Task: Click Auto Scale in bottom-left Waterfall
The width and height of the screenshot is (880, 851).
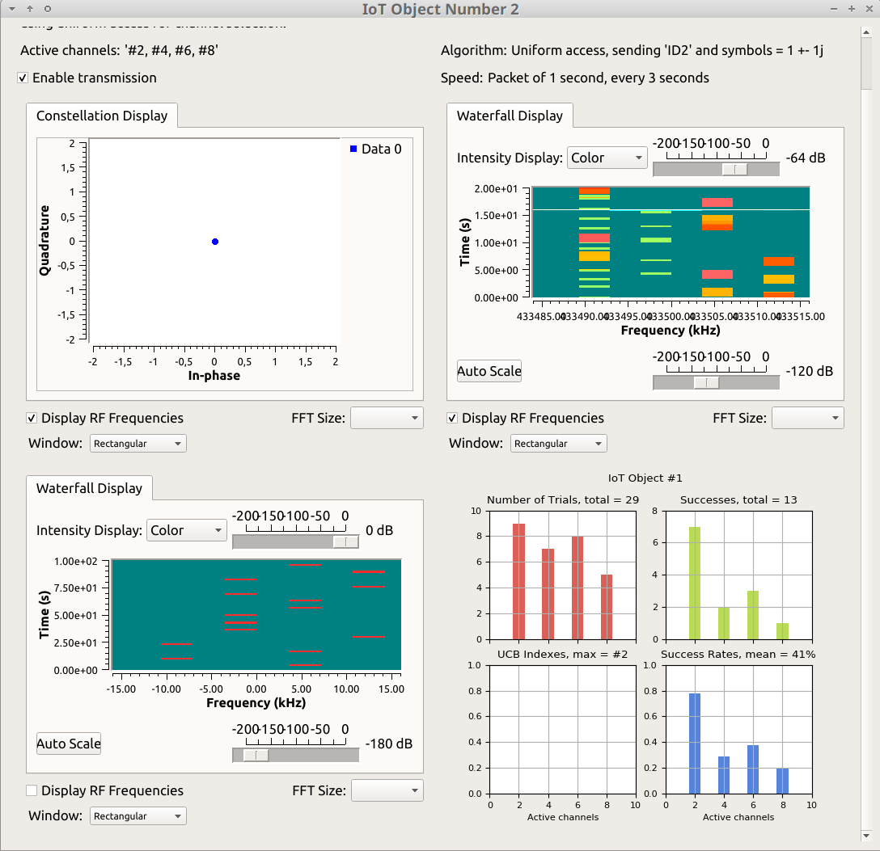Action: [x=69, y=744]
